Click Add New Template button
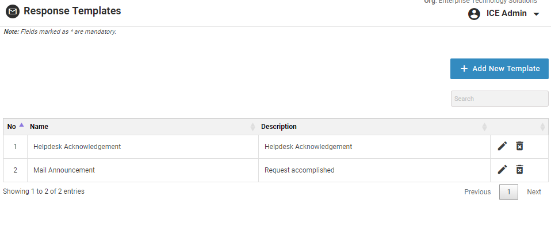Viewport: 551px width, 231px height. point(499,69)
